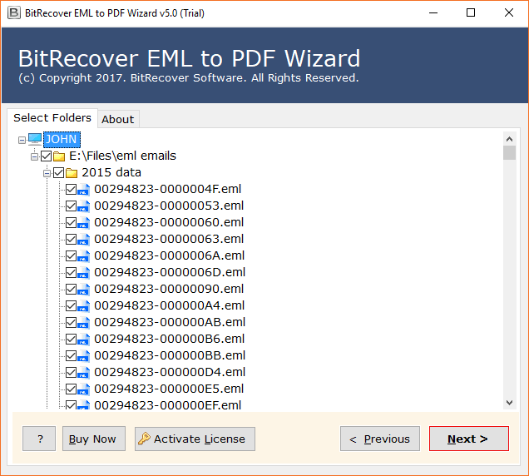This screenshot has width=529, height=476.
Task: Click the file icon of 00294823-000000D4.eml
Action: [84, 373]
